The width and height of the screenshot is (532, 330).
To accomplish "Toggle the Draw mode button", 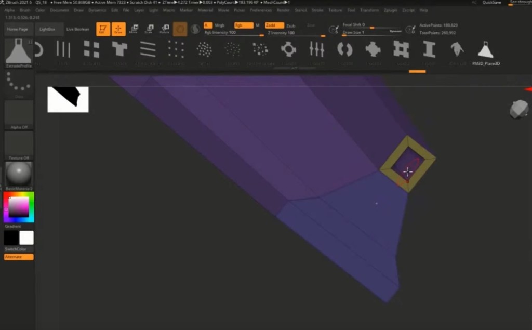I will tap(118, 29).
